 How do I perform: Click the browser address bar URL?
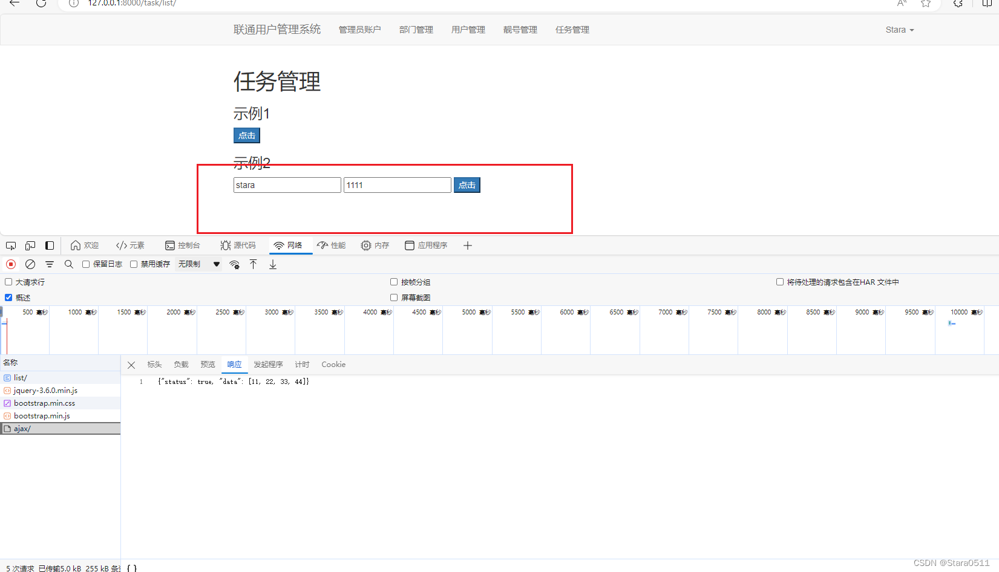pyautogui.click(x=132, y=3)
